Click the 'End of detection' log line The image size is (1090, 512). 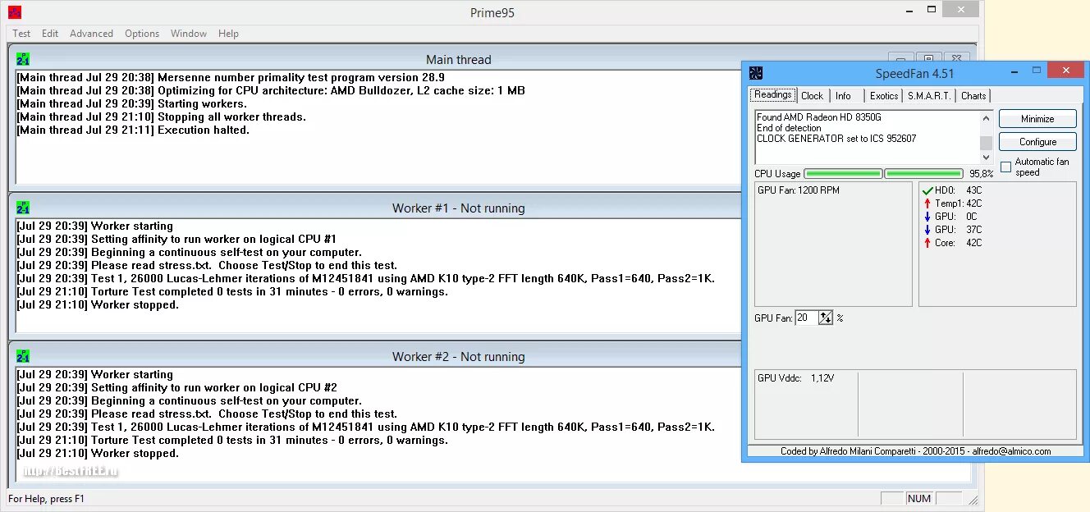(x=789, y=128)
